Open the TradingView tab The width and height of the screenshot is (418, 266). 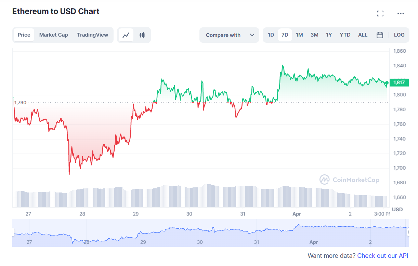pos(92,35)
